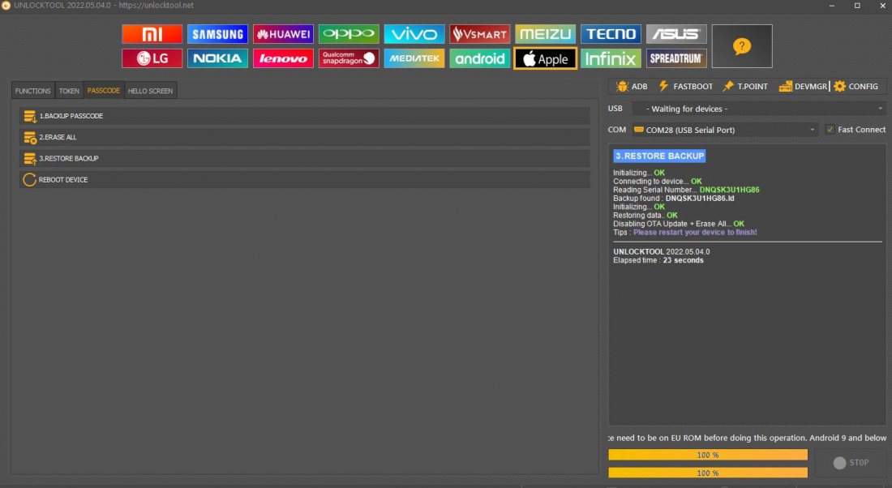
Task: Select the Lenovo brand tile
Action: pos(283,58)
